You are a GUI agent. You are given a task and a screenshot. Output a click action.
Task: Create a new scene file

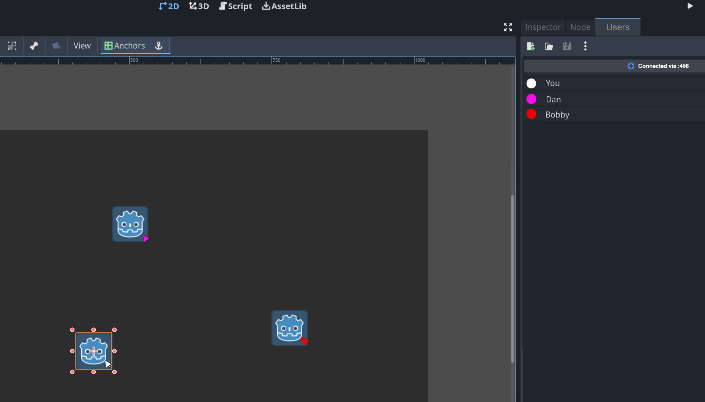click(x=531, y=46)
